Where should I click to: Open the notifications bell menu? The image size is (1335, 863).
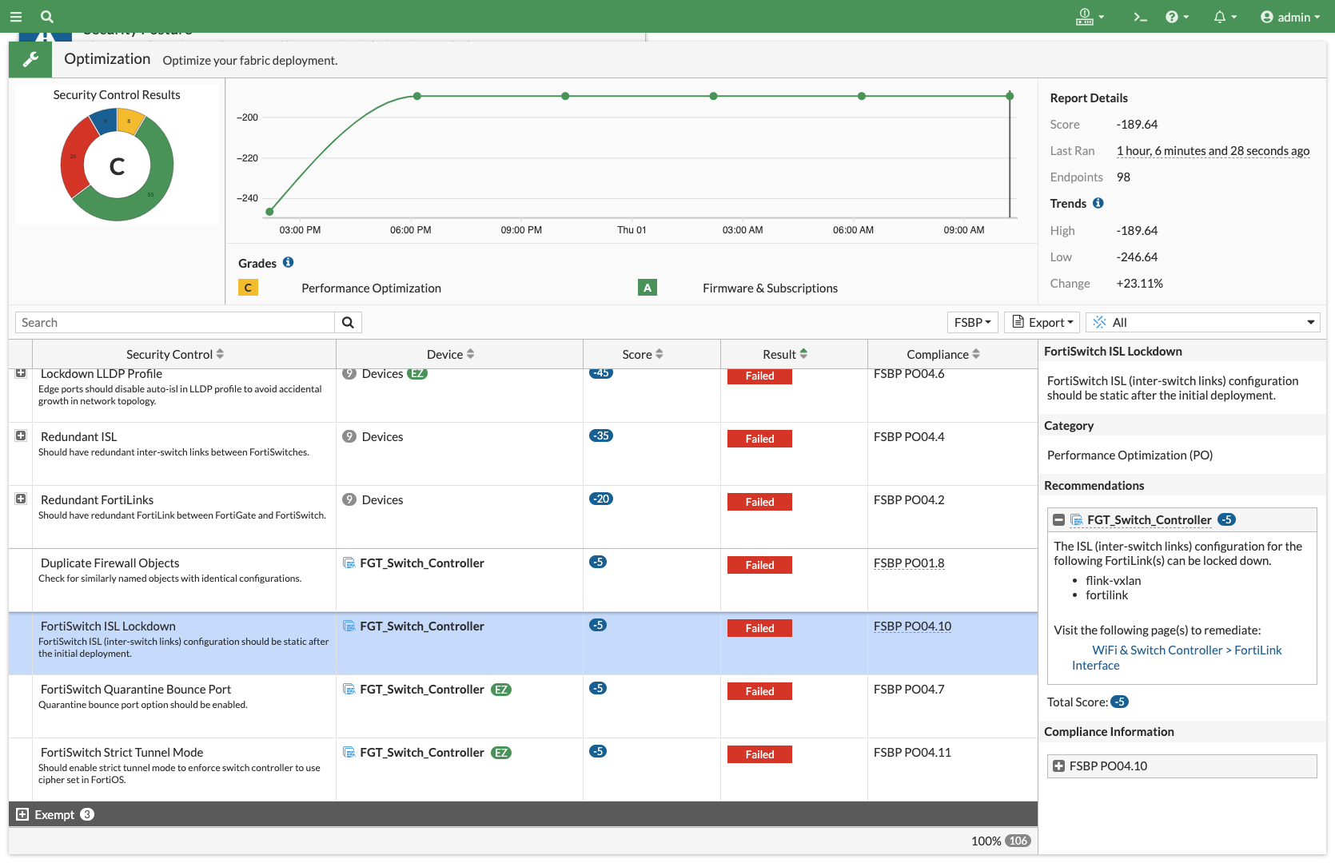pyautogui.click(x=1224, y=17)
